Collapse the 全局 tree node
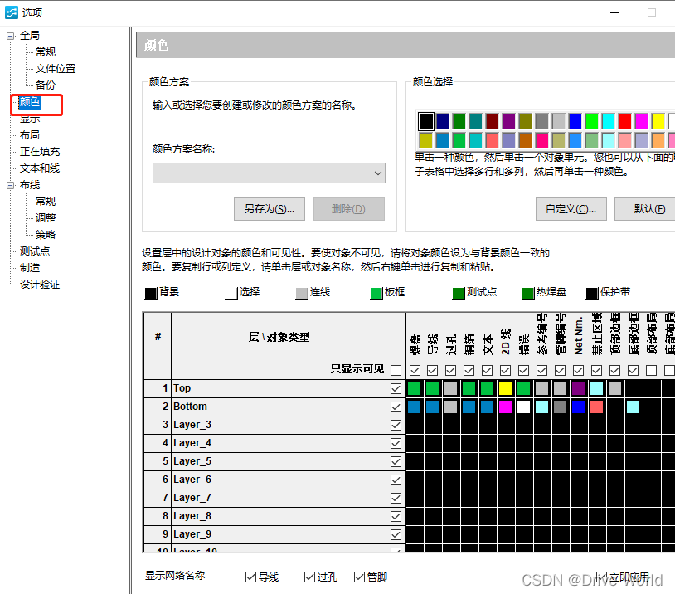The image size is (675, 594). pyautogui.click(x=10, y=36)
